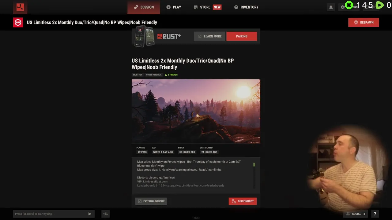This screenshot has height=220, width=392.
Task: Open the notifications bell
Action: tap(331, 7)
